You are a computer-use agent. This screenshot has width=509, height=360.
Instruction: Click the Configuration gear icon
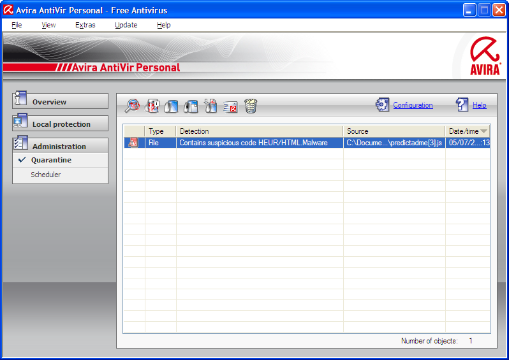point(382,105)
